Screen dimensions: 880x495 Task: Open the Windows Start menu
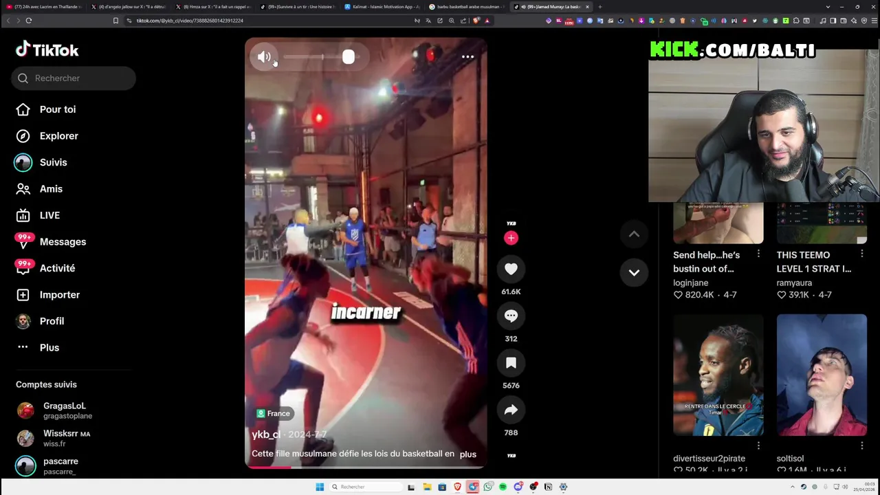coord(320,487)
